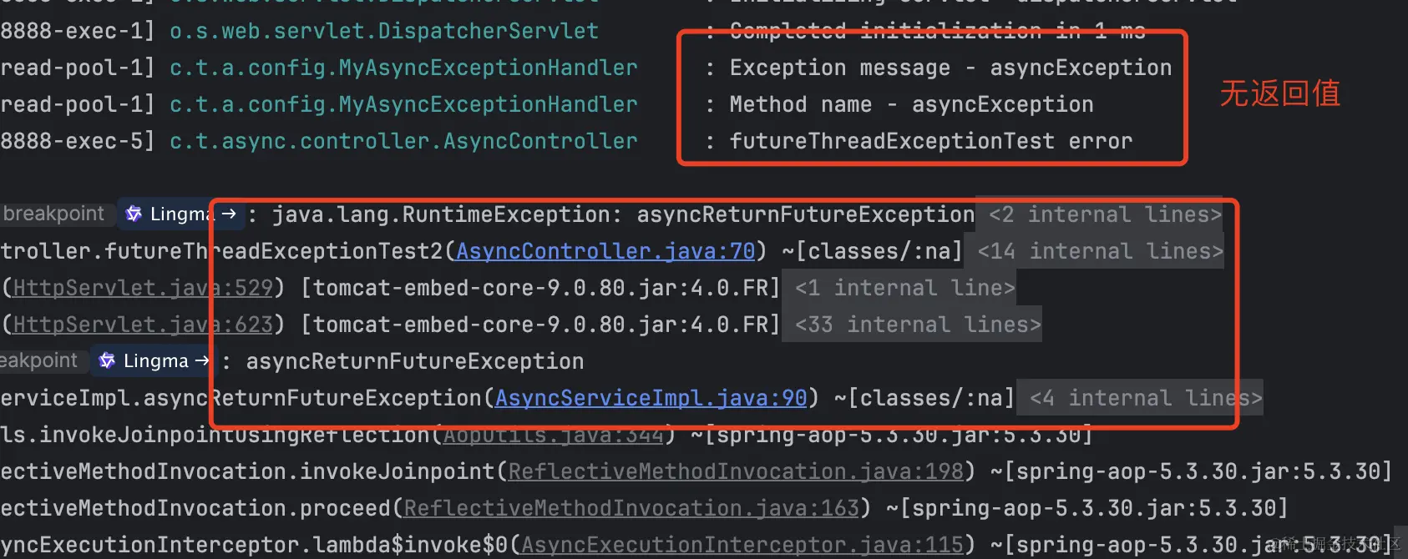Click the c.t.async.controller.AsyncController logger name
The image size is (1408, 559).
(x=403, y=141)
